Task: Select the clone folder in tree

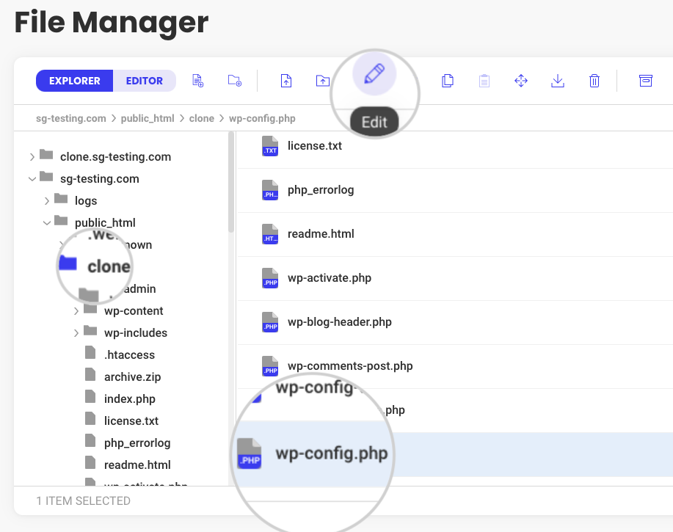Action: [109, 266]
